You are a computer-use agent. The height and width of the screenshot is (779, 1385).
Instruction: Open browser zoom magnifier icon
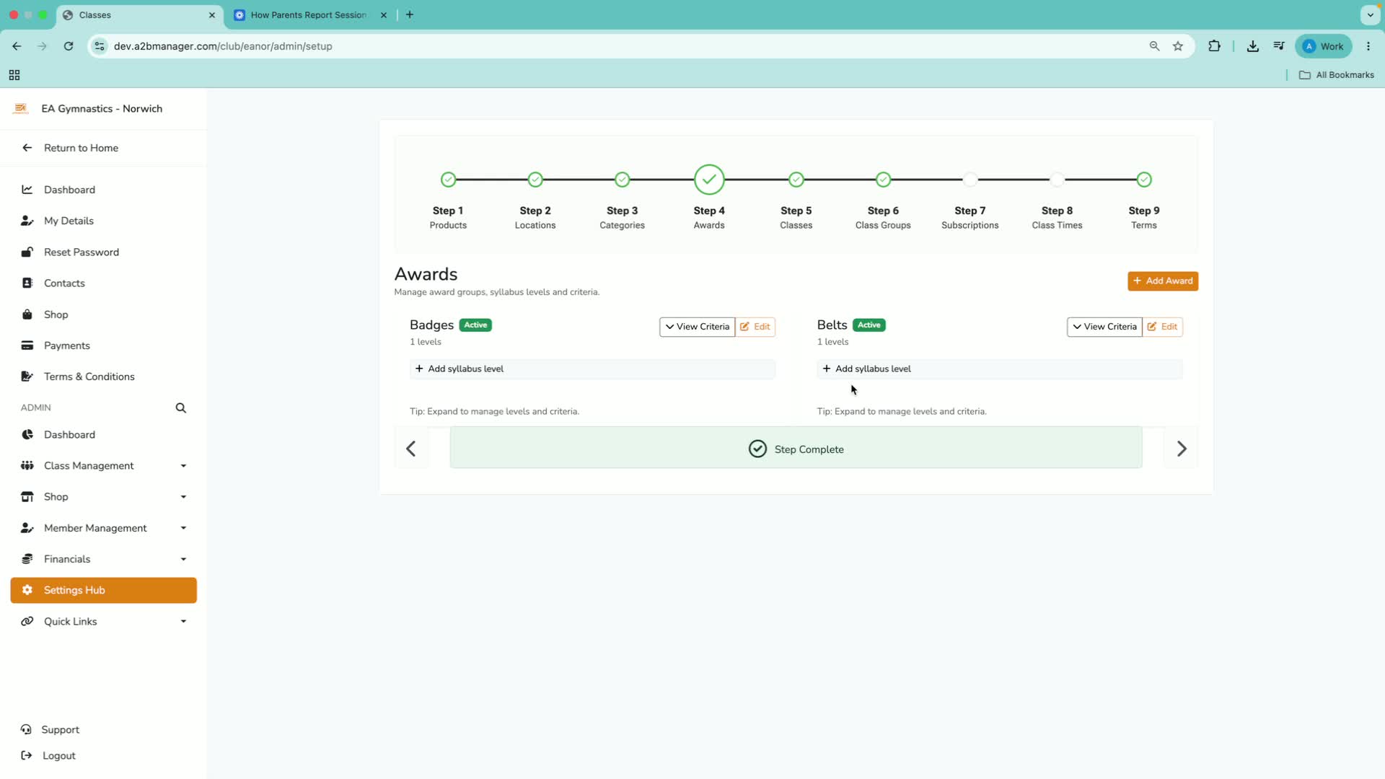[x=1154, y=46]
